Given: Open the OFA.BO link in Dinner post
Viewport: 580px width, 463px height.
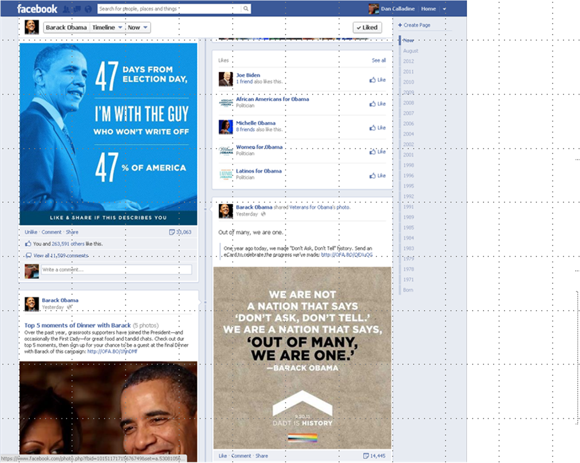Looking at the screenshot, I should tap(112, 351).
